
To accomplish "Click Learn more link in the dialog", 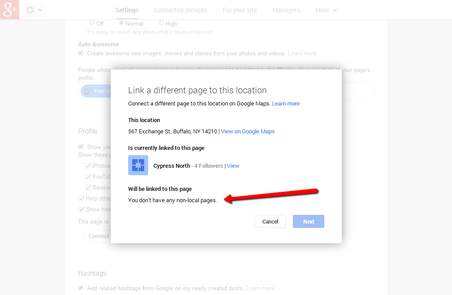I will [286, 103].
